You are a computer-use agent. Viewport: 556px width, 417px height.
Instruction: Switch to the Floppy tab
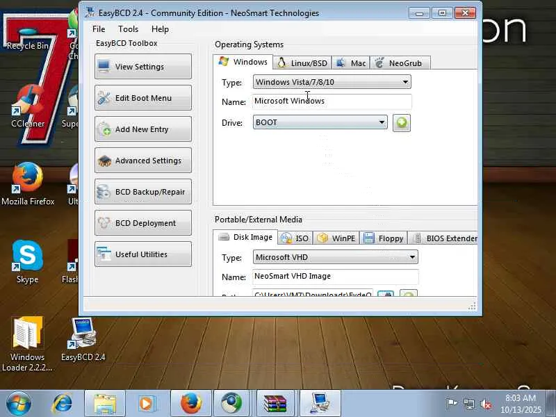coord(384,238)
